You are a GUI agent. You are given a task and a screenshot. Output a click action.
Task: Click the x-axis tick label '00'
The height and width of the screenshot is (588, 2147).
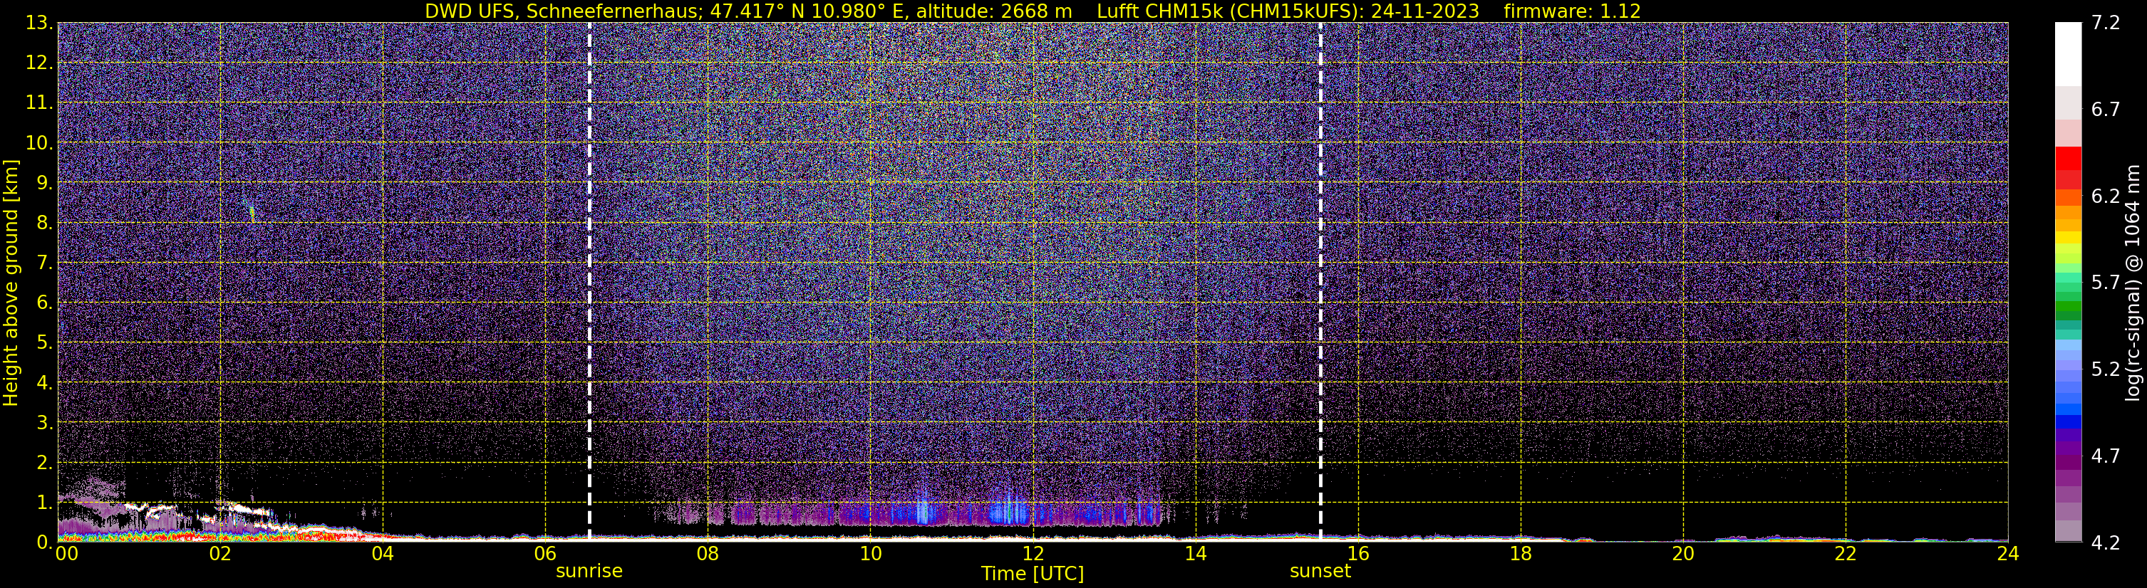67,554
